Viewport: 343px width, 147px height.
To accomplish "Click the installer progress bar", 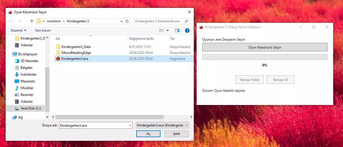I will [x=265, y=57].
